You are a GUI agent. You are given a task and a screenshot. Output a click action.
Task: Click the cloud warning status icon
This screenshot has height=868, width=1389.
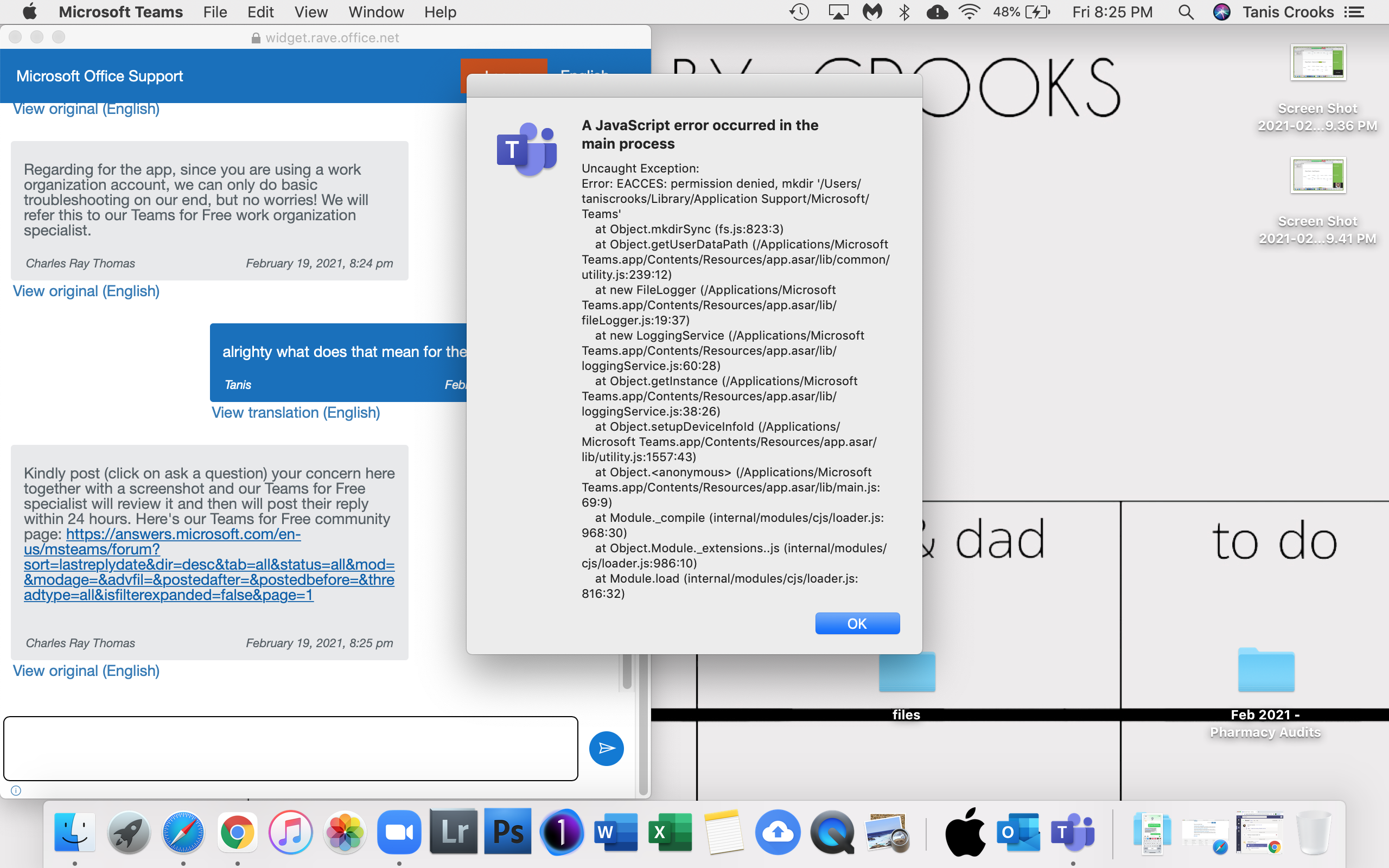coord(936,12)
